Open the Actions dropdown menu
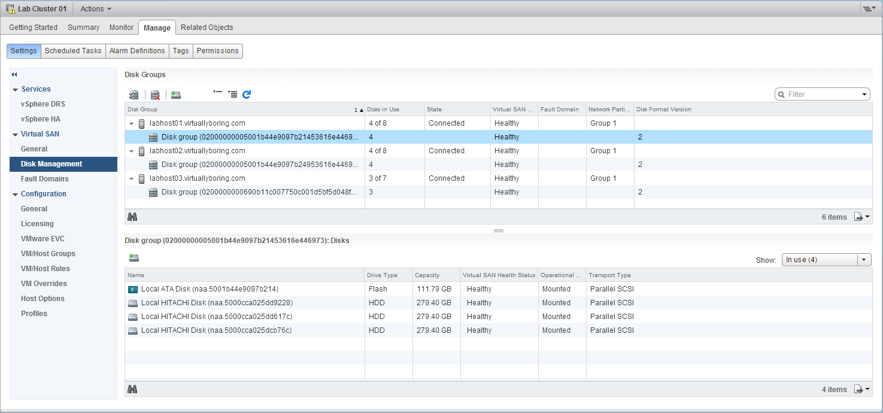This screenshot has width=883, height=413. tap(96, 9)
